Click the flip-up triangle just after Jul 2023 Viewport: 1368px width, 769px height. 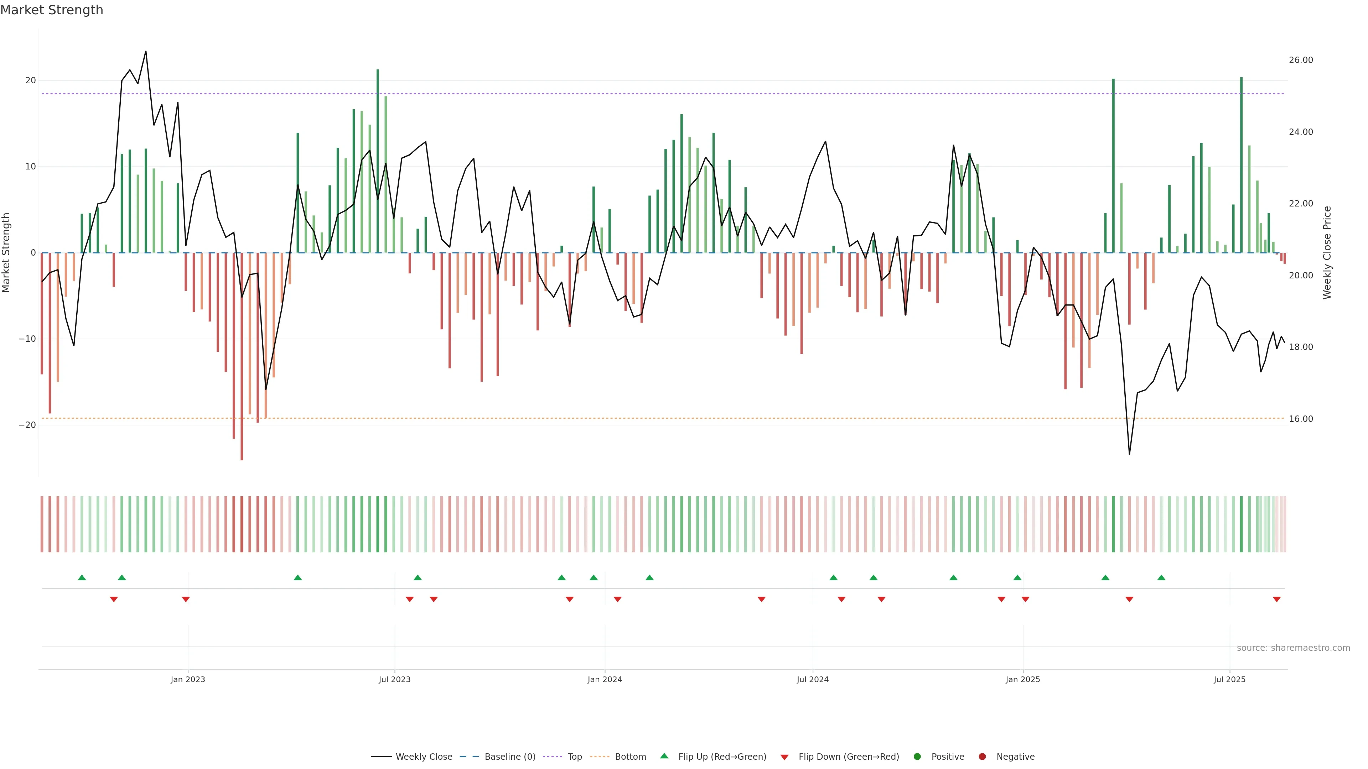pyautogui.click(x=418, y=577)
